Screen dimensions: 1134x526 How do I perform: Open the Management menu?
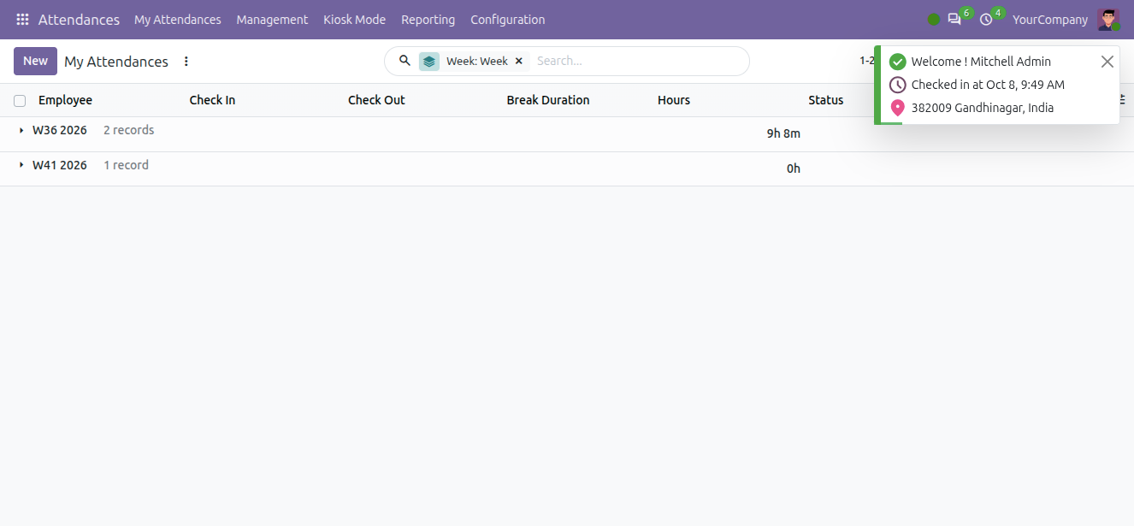[272, 20]
